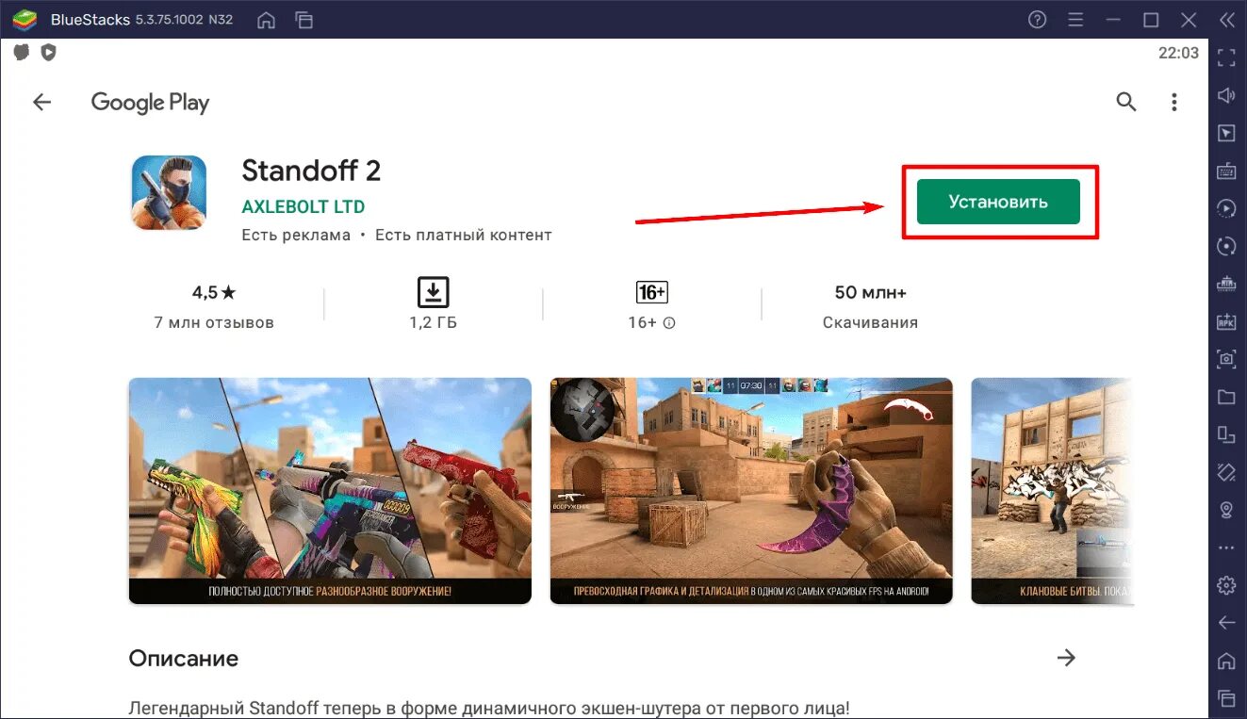Click the green Установить install button

pyautogui.click(x=998, y=202)
